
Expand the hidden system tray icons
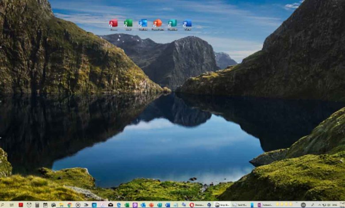click(x=319, y=205)
